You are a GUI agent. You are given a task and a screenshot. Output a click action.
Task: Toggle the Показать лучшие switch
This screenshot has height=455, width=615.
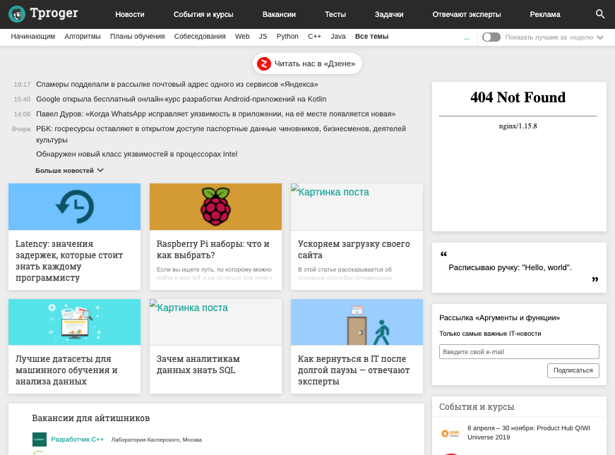pyautogui.click(x=491, y=37)
